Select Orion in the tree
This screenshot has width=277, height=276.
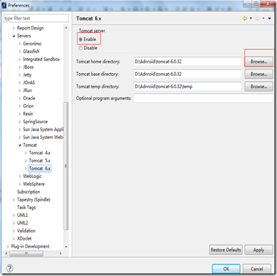[x=28, y=106]
